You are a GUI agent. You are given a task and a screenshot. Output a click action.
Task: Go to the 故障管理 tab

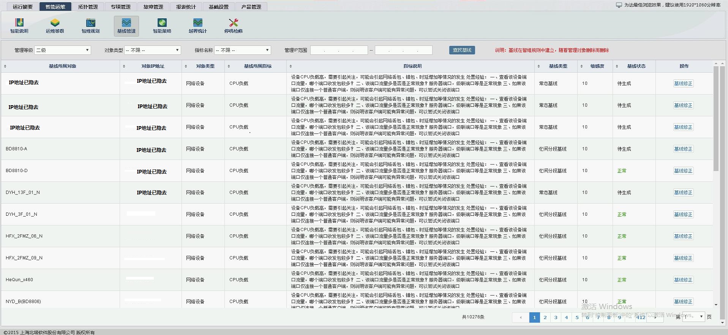point(153,7)
